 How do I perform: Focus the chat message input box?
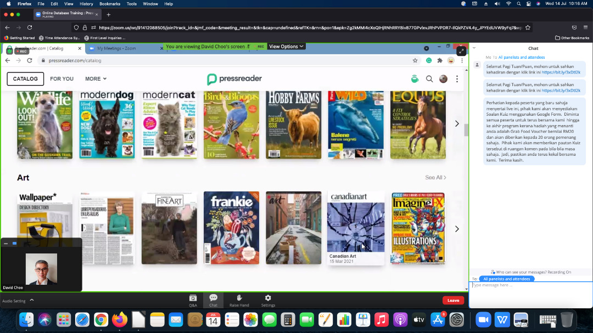pos(530,294)
